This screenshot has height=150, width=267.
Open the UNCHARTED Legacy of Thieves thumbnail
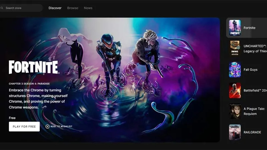coord(235,48)
